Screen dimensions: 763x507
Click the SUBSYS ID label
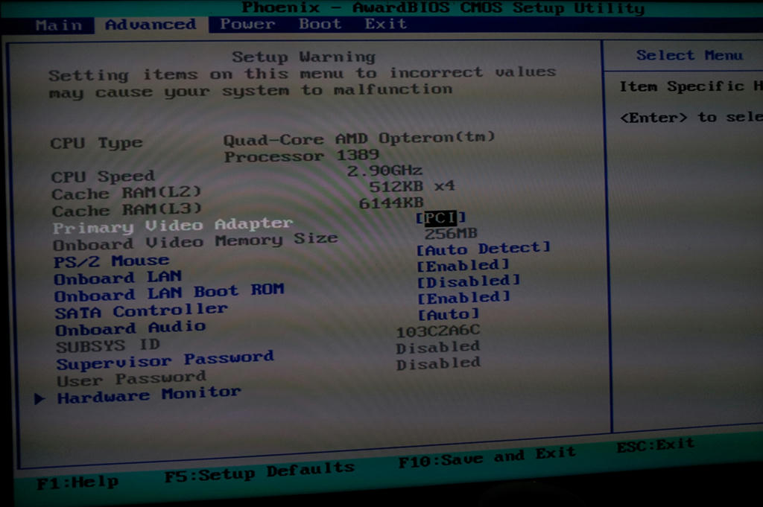pyautogui.click(x=108, y=346)
